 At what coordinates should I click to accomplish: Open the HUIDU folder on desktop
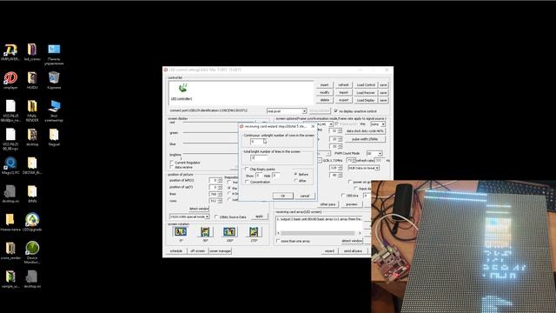(x=32, y=78)
